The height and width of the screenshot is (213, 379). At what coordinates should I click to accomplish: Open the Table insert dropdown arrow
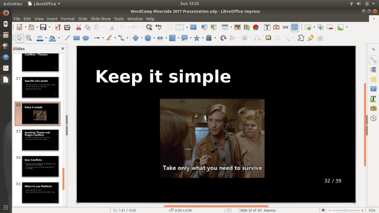(231, 27)
